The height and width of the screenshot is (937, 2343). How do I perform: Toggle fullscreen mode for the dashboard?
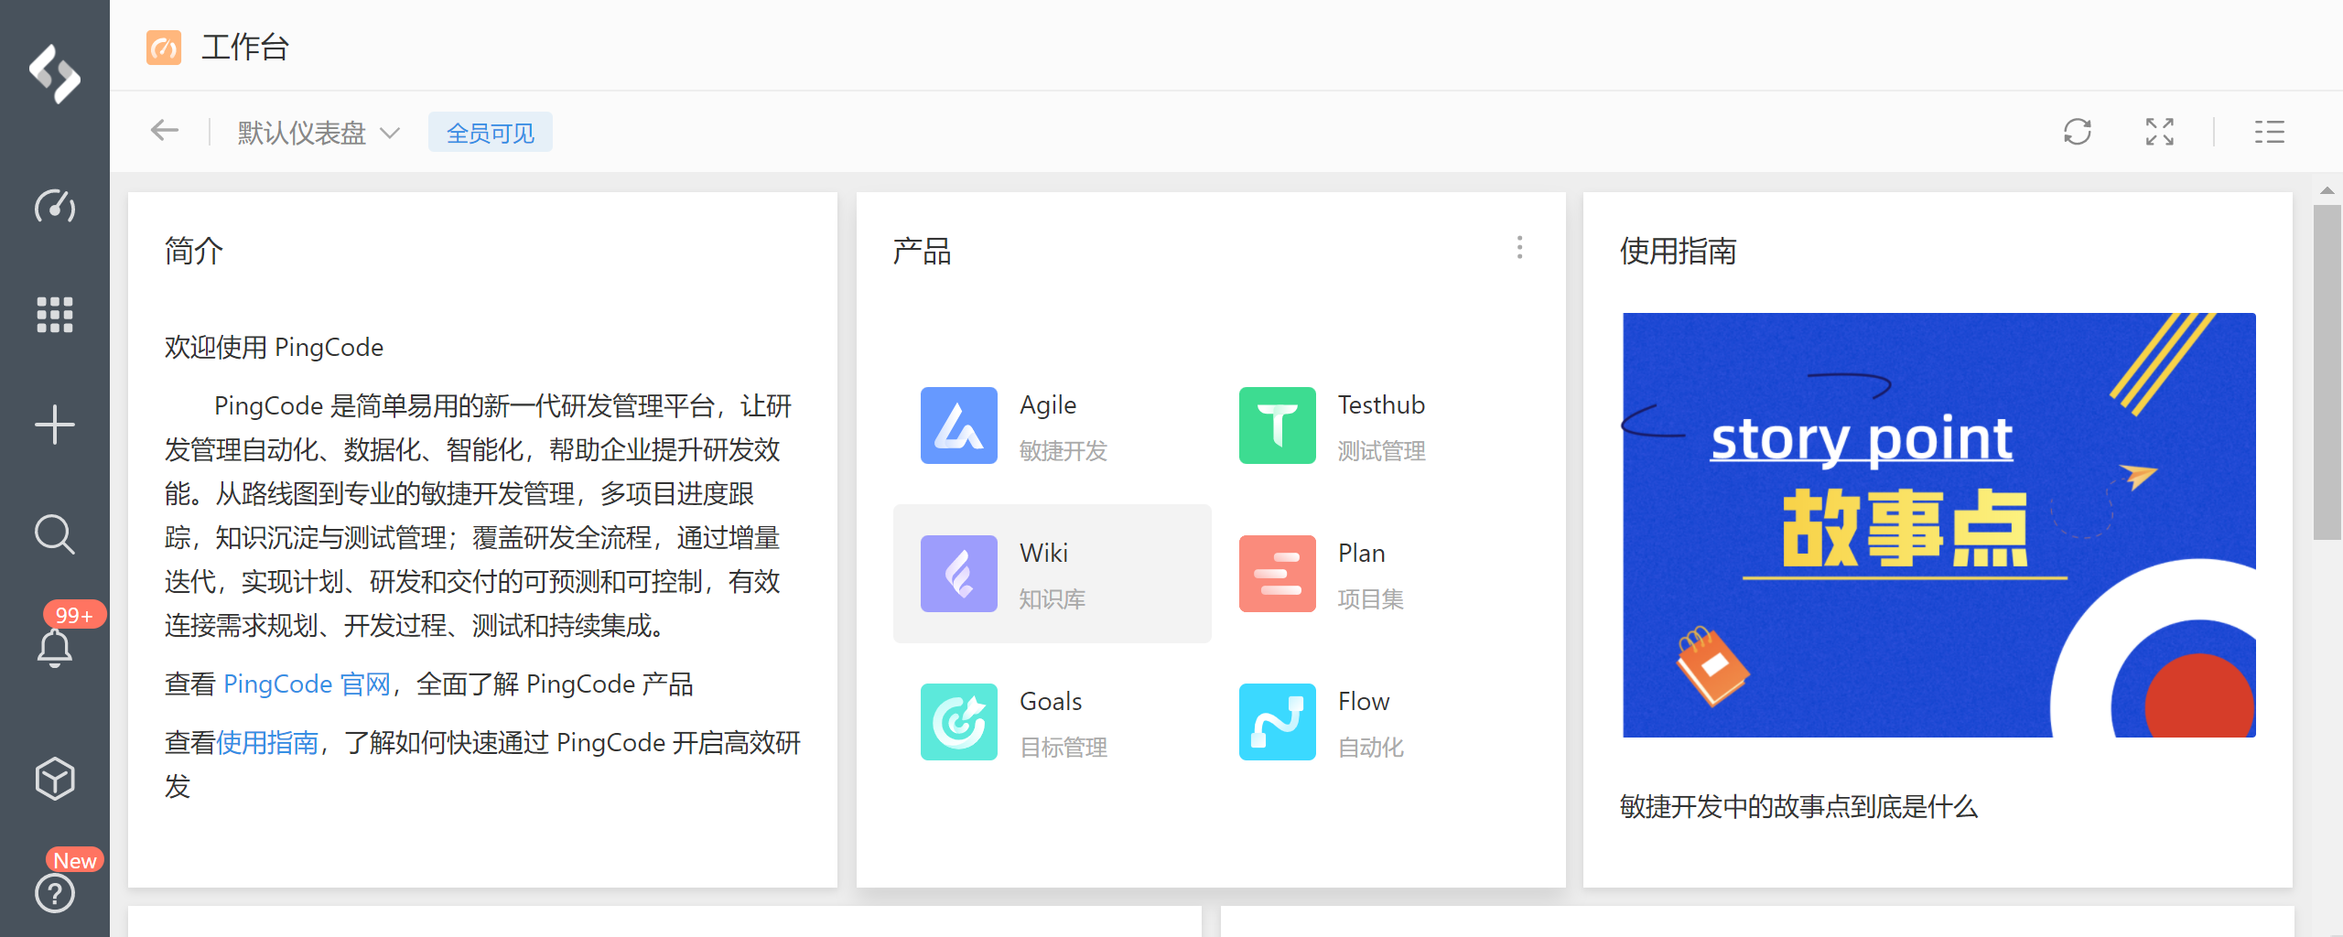coord(2159,132)
